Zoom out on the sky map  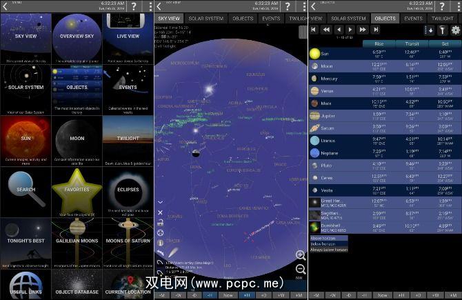(x=301, y=269)
